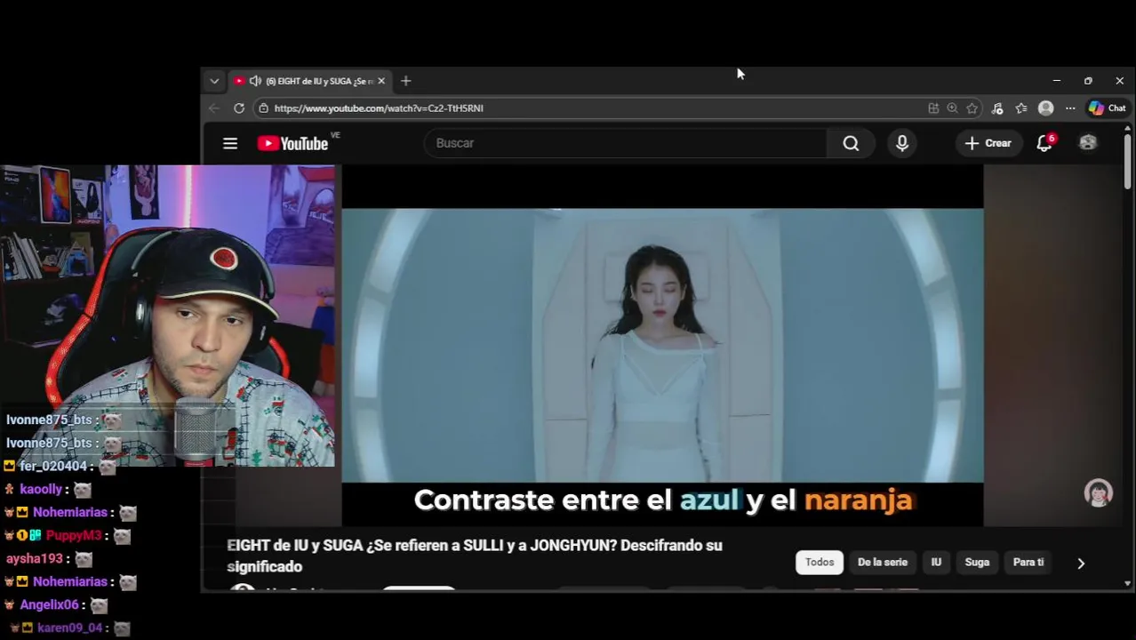
Task: Open the notifications bell
Action: point(1044,143)
